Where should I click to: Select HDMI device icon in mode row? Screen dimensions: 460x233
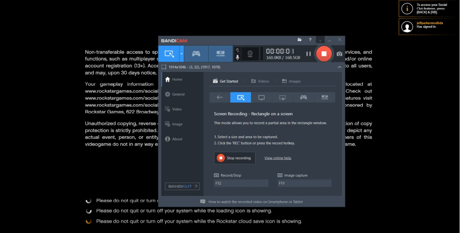325,97
